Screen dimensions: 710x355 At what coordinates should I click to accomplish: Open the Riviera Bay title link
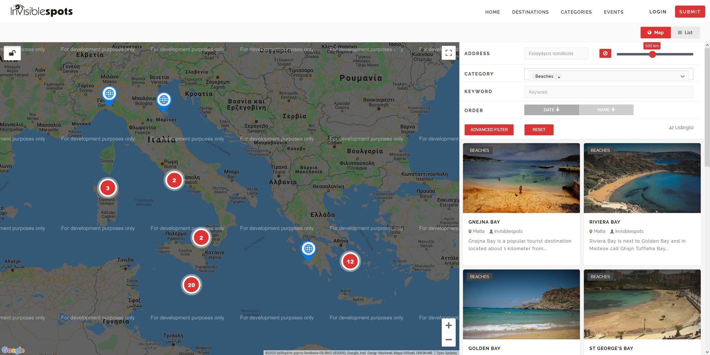pyautogui.click(x=605, y=222)
